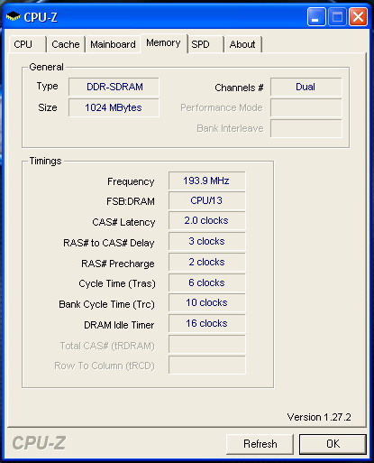Click the Refresh button
This screenshot has width=374, height=463.
tap(260, 444)
